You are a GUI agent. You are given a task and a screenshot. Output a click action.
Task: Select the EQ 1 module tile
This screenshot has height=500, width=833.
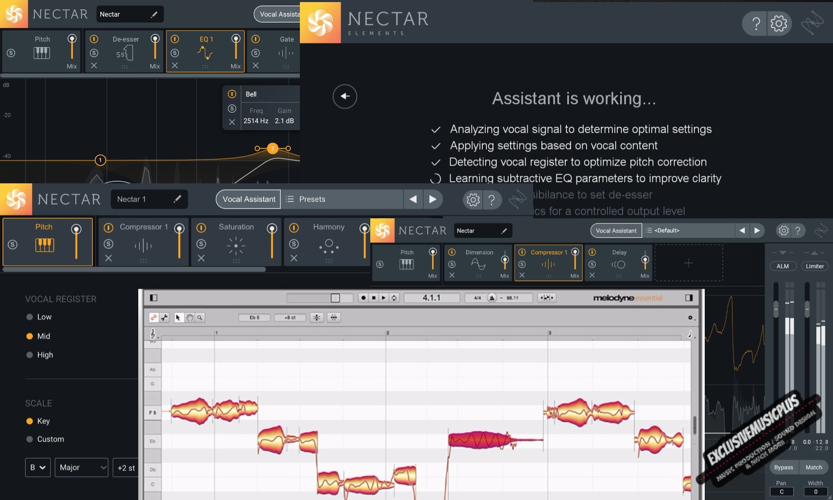pyautogui.click(x=205, y=51)
